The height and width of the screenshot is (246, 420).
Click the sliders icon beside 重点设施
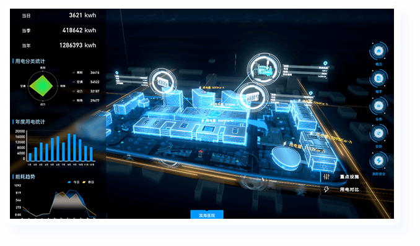pos(326,177)
